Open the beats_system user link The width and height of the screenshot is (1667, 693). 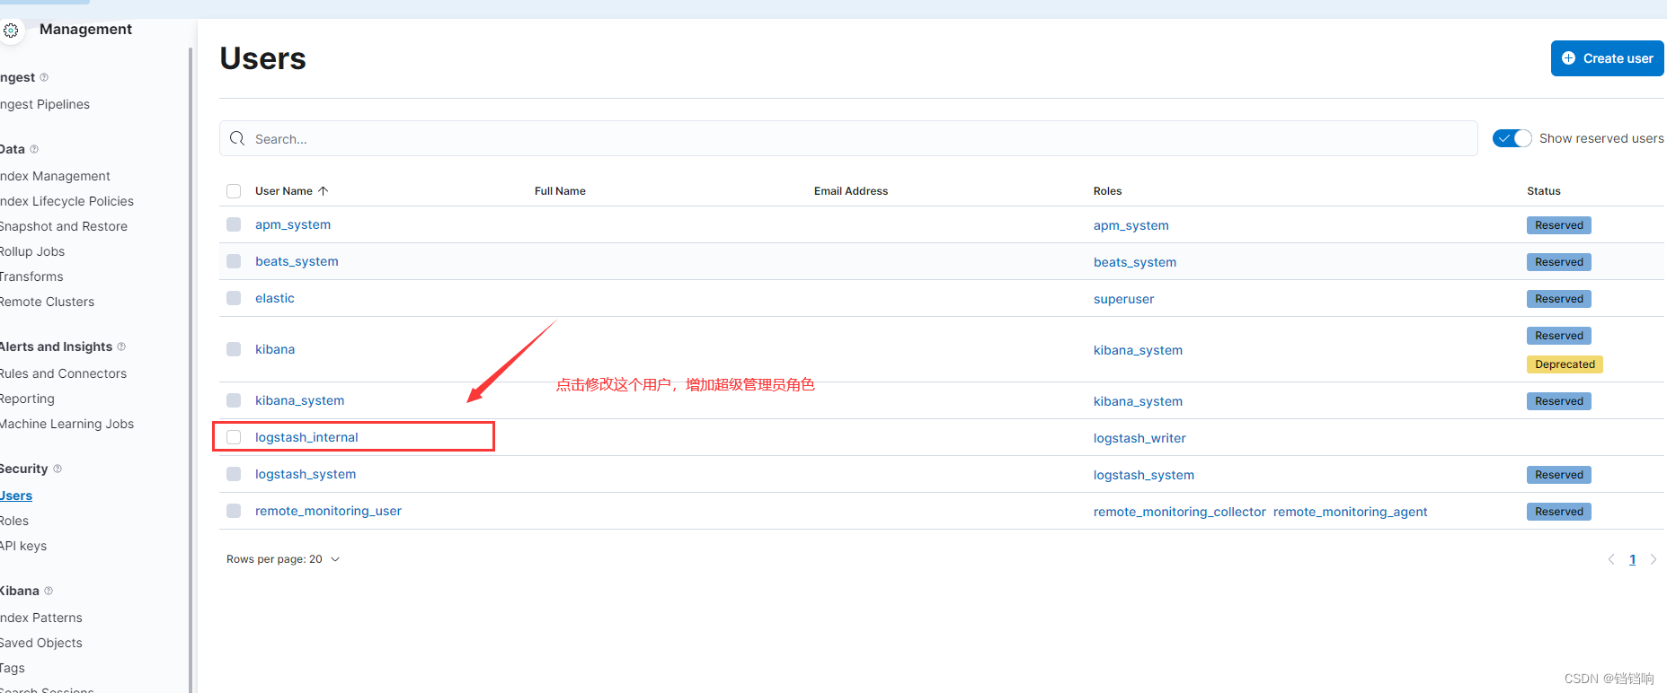[x=297, y=261]
